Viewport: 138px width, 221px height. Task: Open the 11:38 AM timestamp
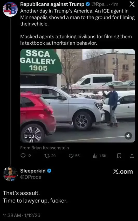point(12,215)
